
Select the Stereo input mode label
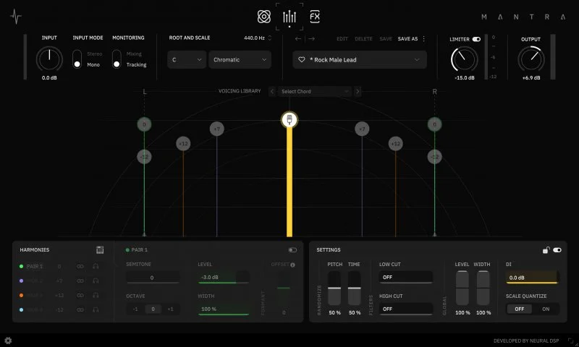[95, 53]
